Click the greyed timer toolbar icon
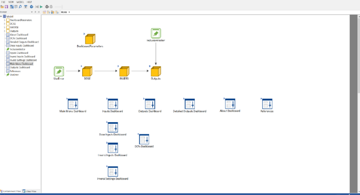Viewport: 360px width, 195px height. pyautogui.click(x=51, y=7)
